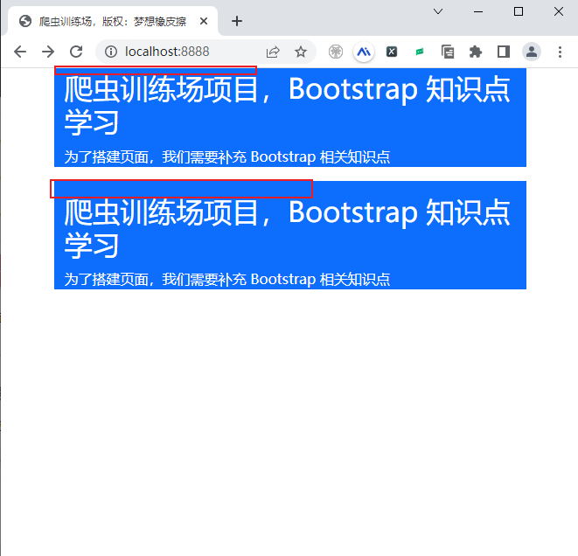Click the second heading 爬虫训练场项目，Bootstrap 知识点学习
This screenshot has width=578, height=556.
tap(287, 228)
